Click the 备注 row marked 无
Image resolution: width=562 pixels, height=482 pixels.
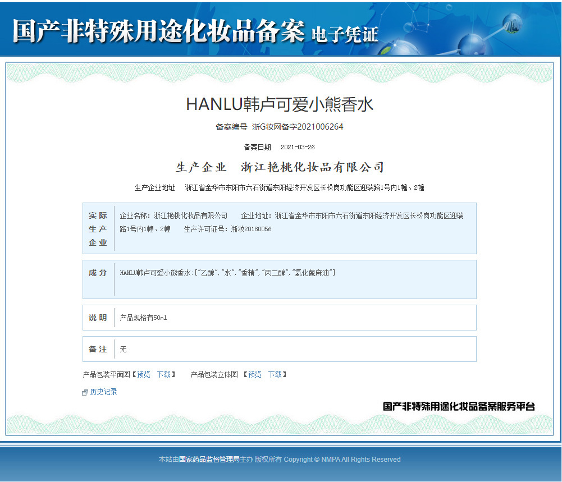pyautogui.click(x=122, y=349)
